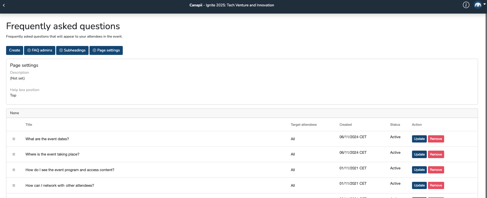487x198 pixels.
Task: Open Page settings gear button
Action: click(106, 50)
